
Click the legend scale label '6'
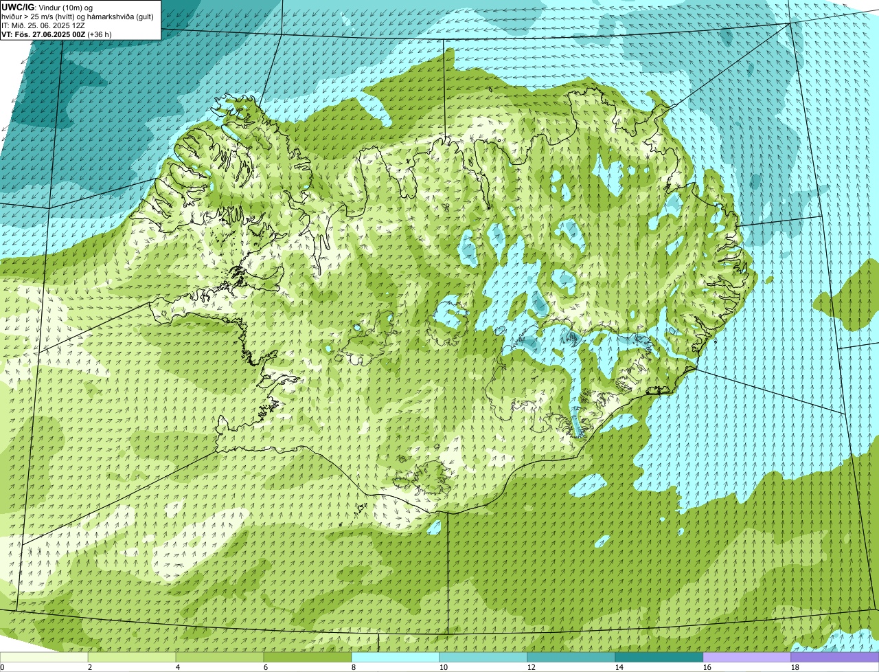pos(265,667)
